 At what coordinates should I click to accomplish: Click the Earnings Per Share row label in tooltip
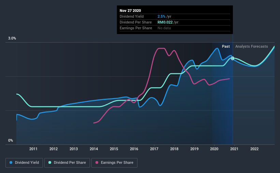pos(136,28)
